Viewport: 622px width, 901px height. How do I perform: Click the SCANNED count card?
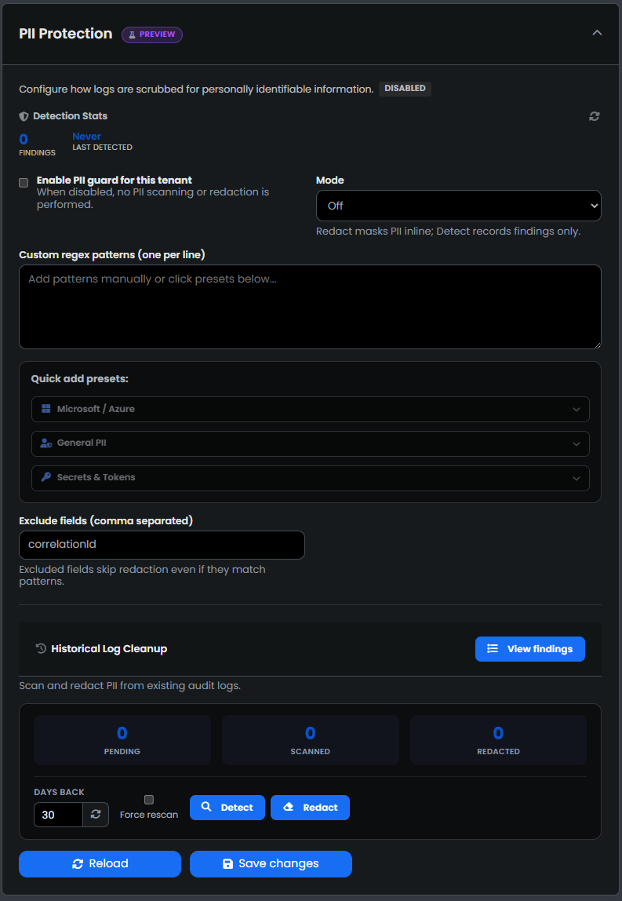tap(310, 740)
